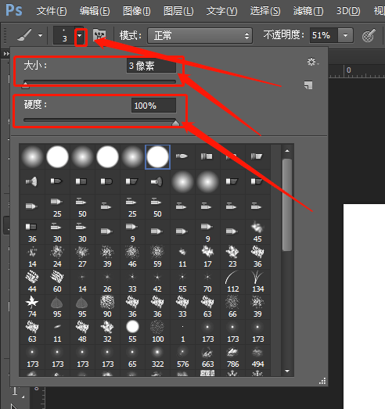Screen dimensions: 385x409
Task: Pick the selected hard round brush thumbnail
Action: pyautogui.click(x=157, y=157)
